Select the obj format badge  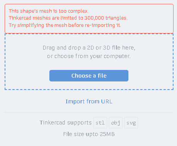pos(116,123)
